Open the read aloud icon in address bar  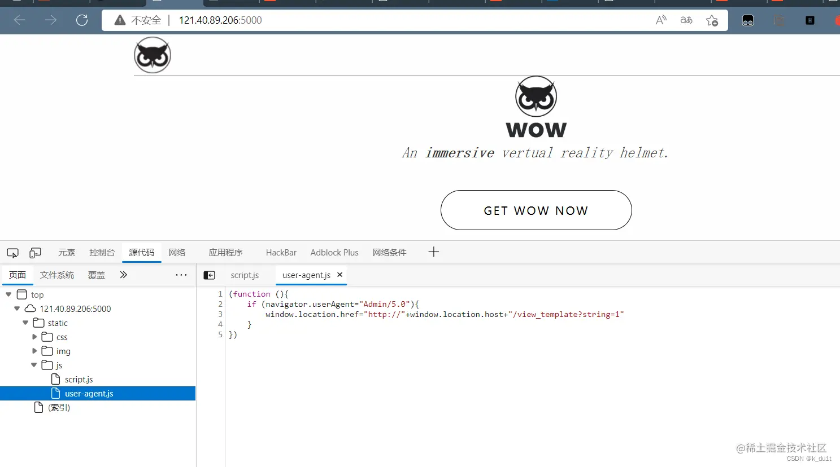661,20
